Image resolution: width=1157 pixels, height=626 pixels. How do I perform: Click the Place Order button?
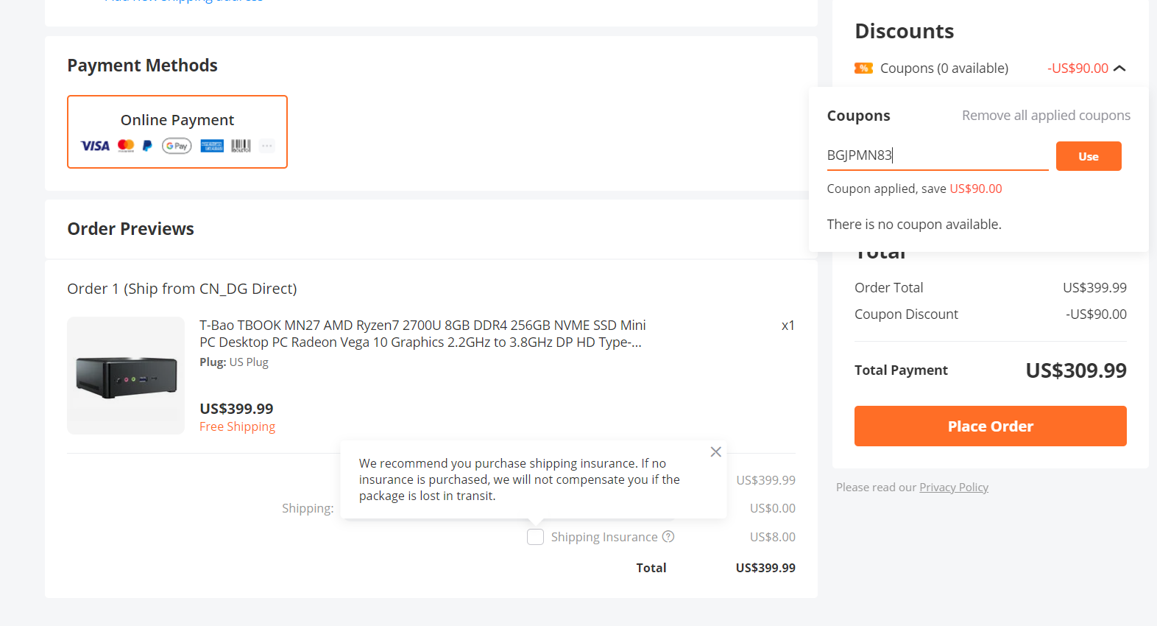coord(991,426)
